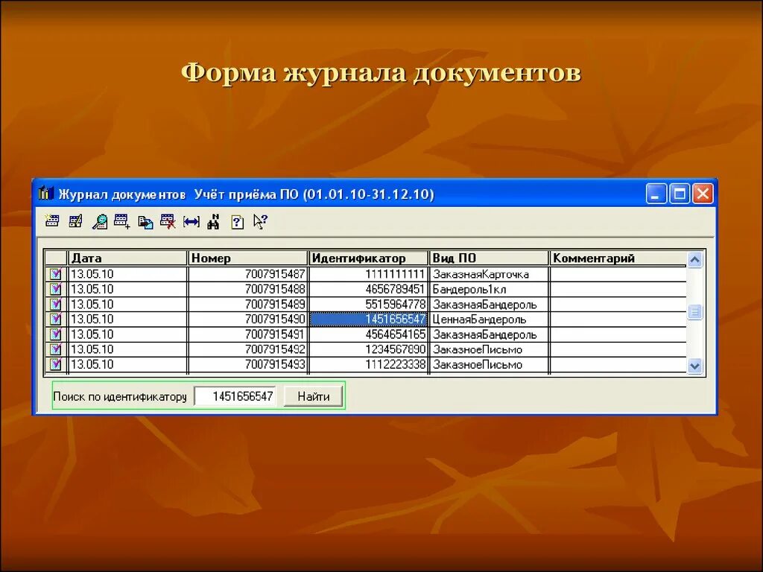Minimize the Журнал документов window
The height and width of the screenshot is (572, 763).
(656, 194)
